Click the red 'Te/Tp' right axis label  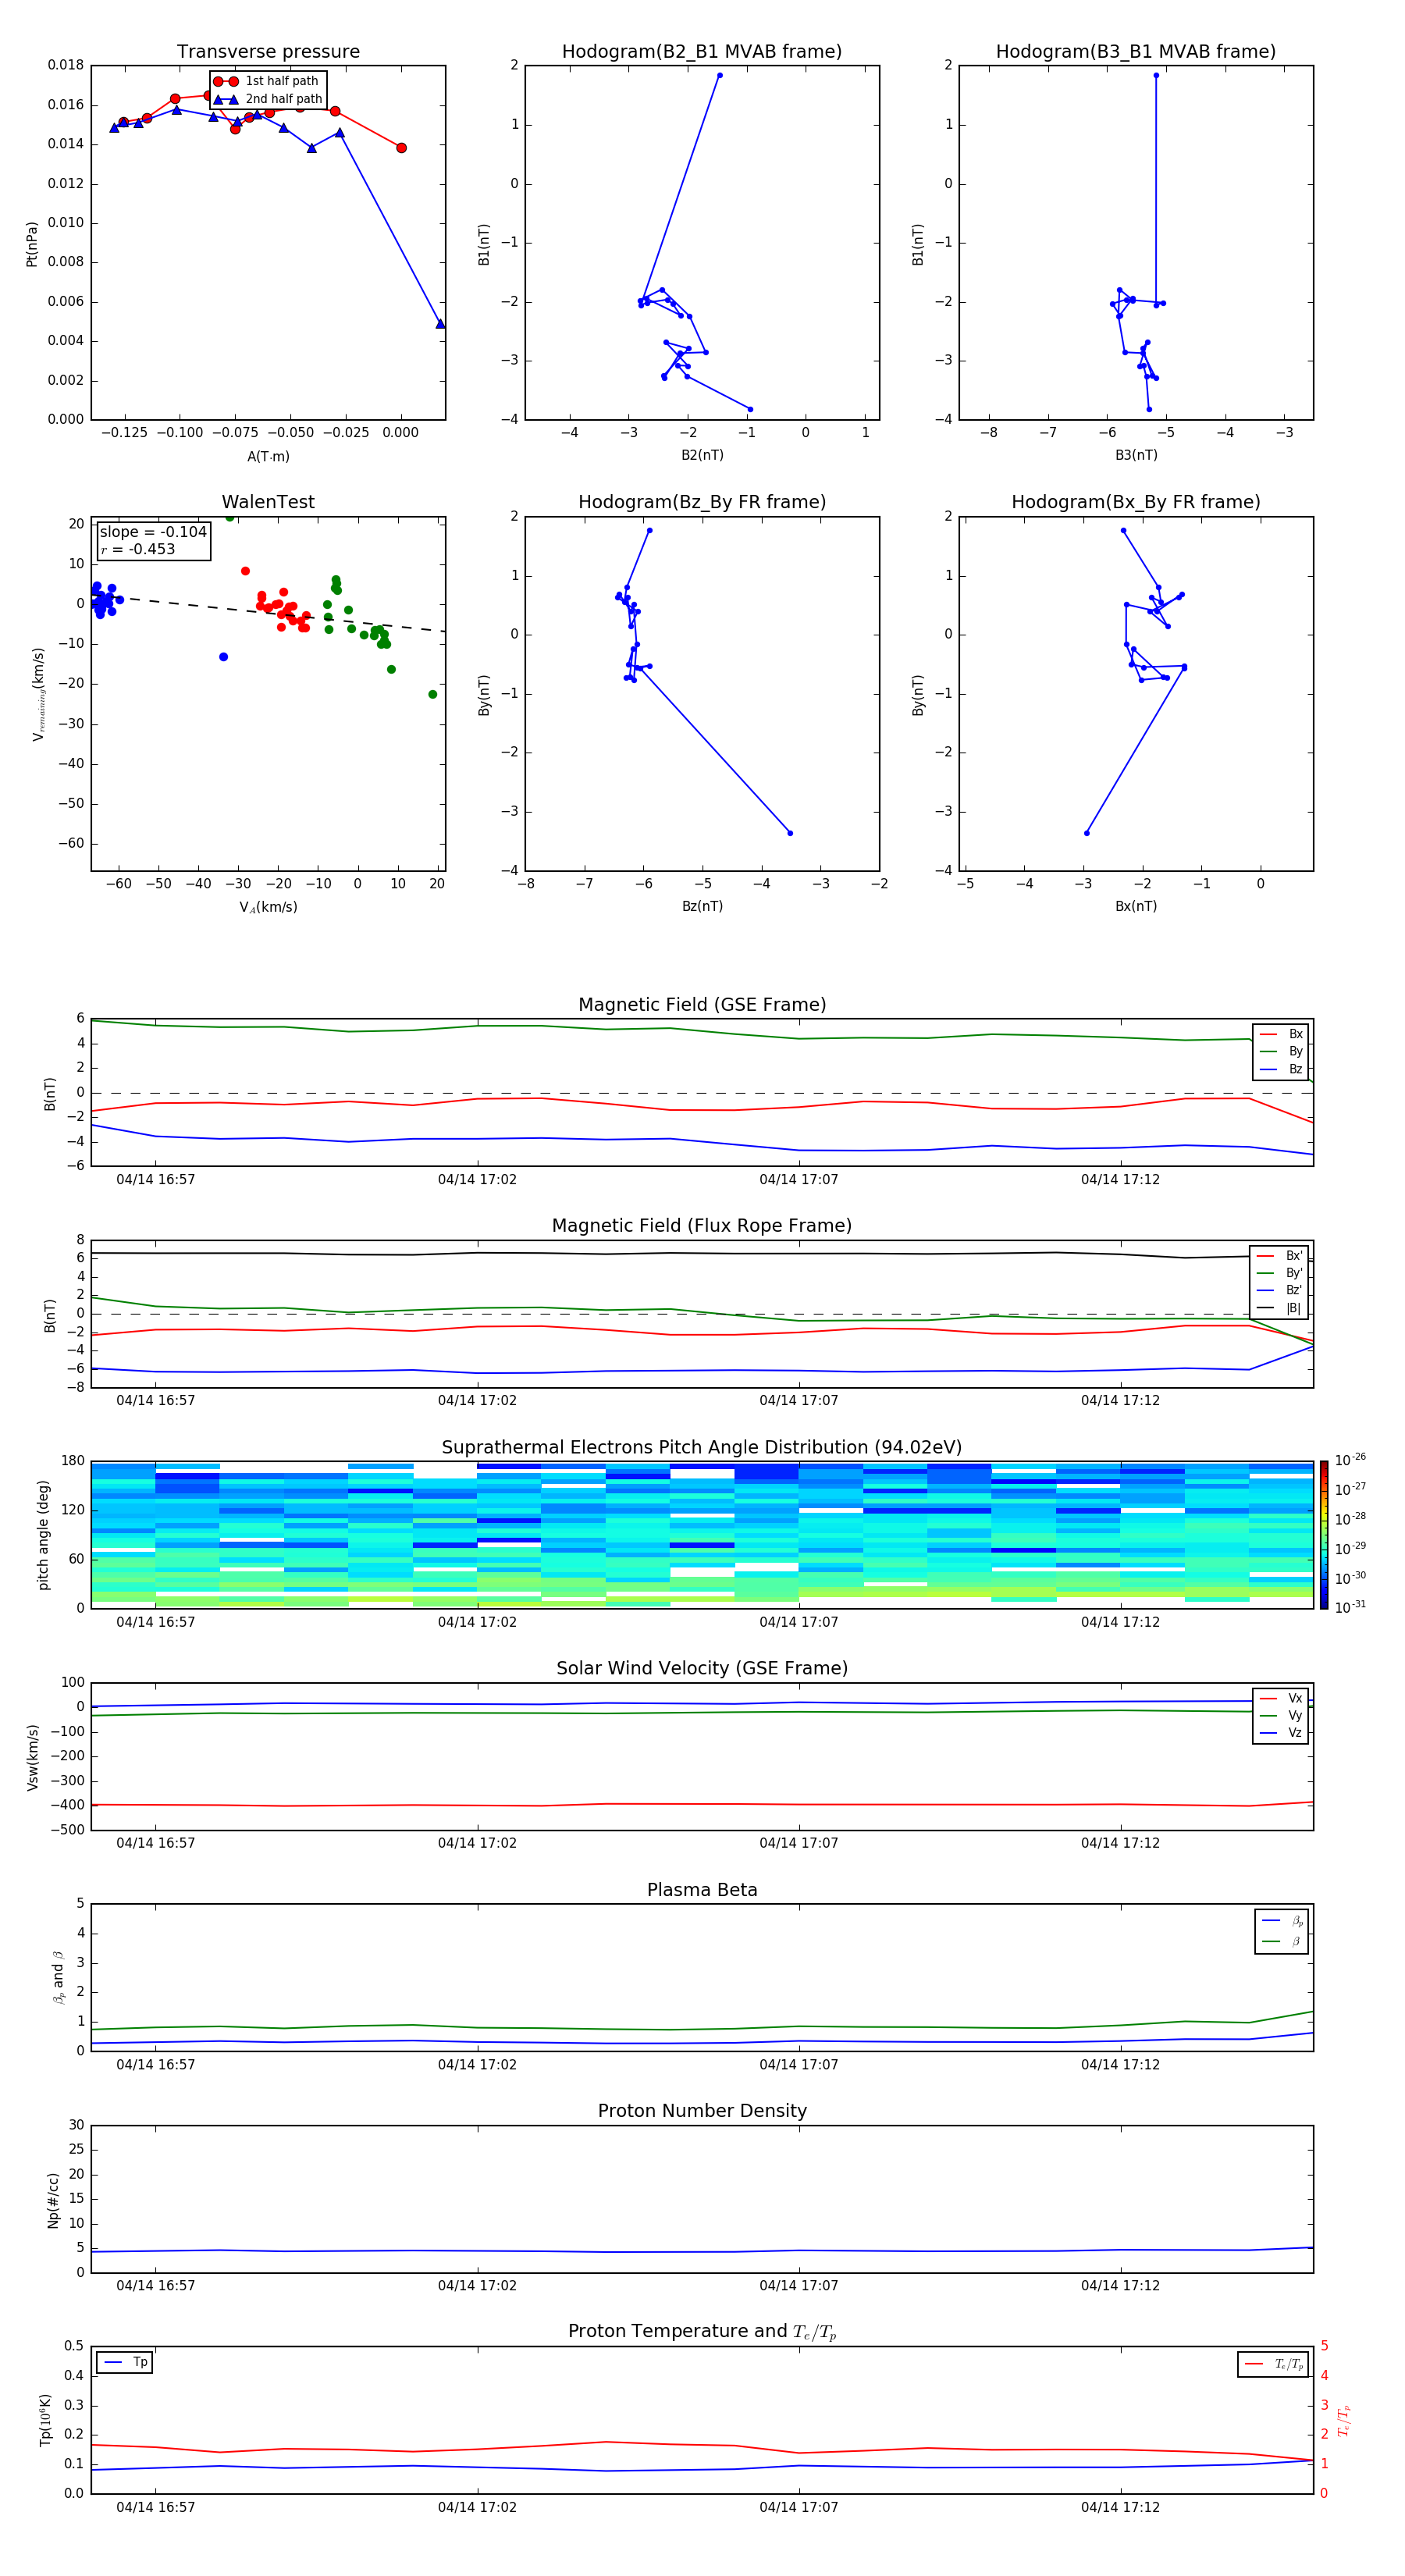click(x=1344, y=2421)
